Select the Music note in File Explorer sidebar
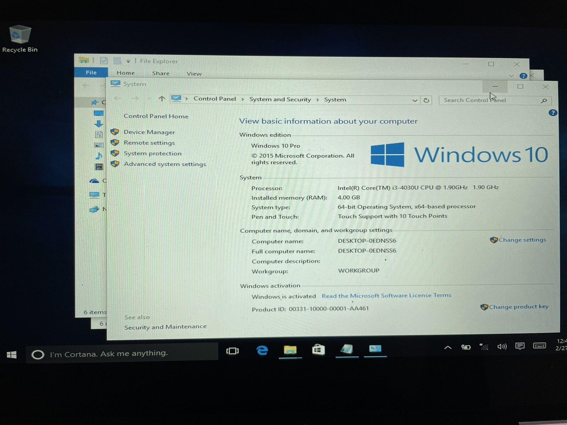Image resolution: width=567 pixels, height=425 pixels. click(99, 155)
